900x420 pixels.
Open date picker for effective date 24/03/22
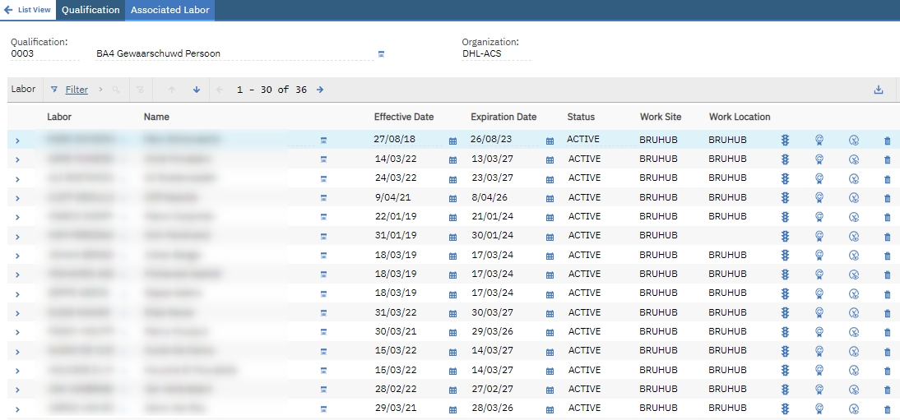pos(452,178)
